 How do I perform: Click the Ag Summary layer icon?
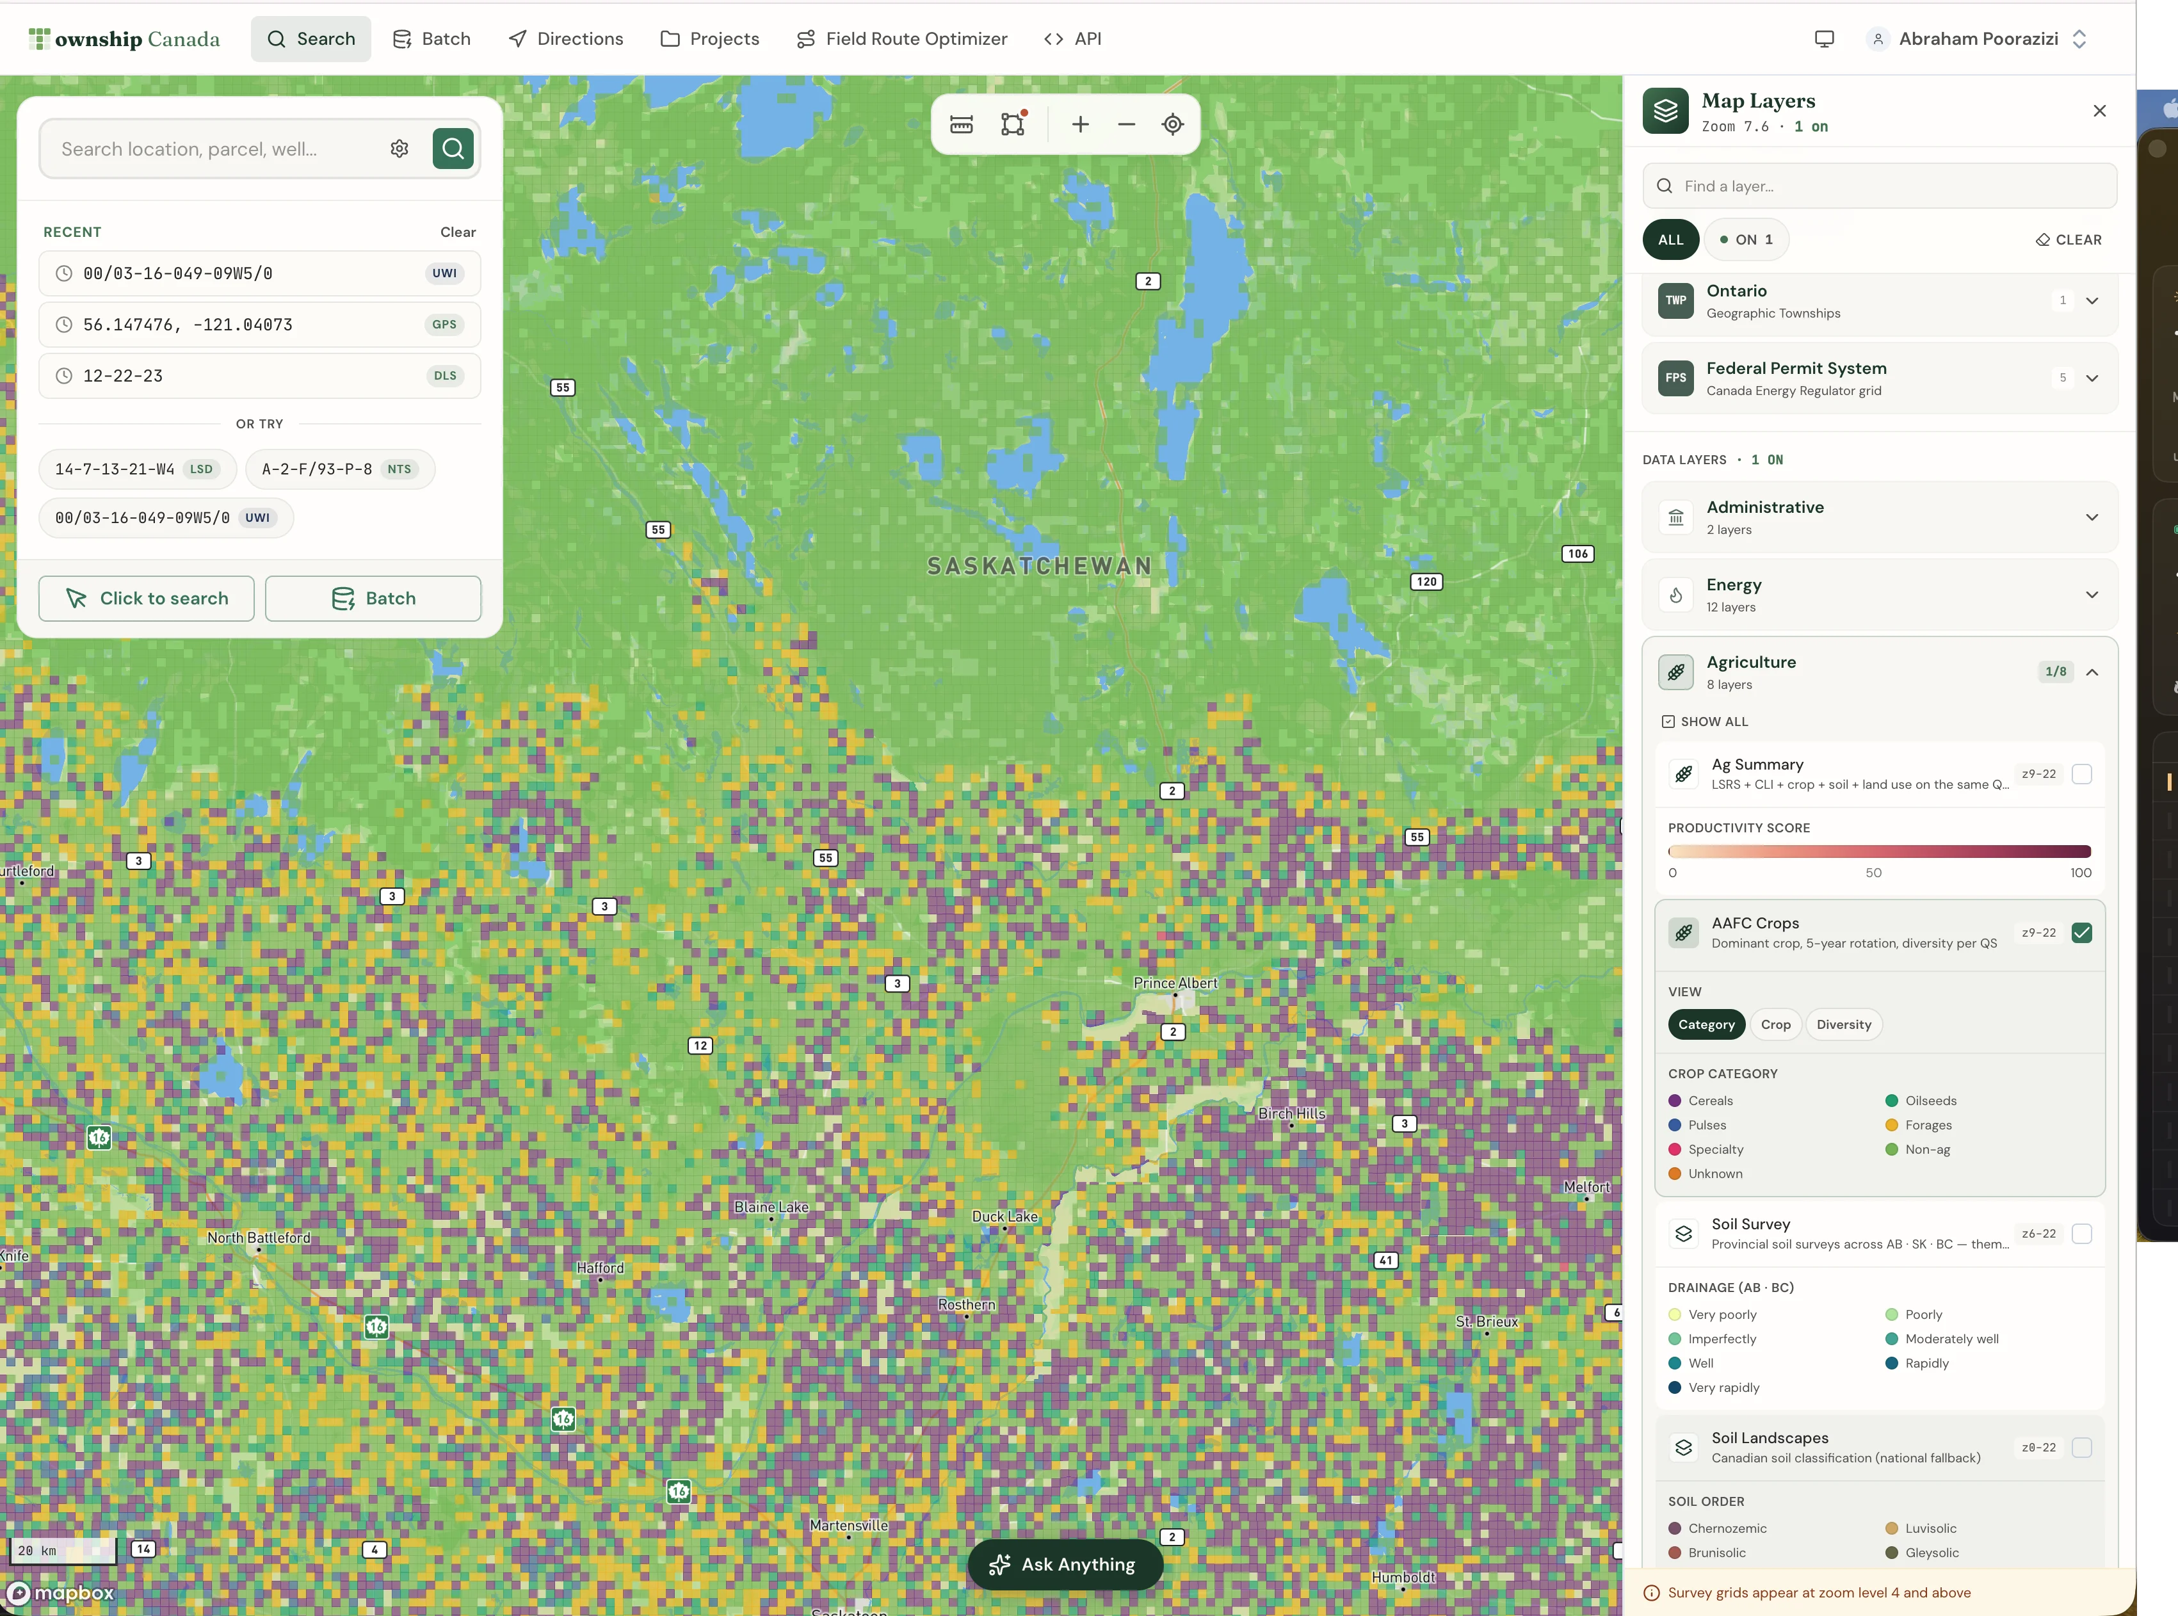pyautogui.click(x=1683, y=774)
